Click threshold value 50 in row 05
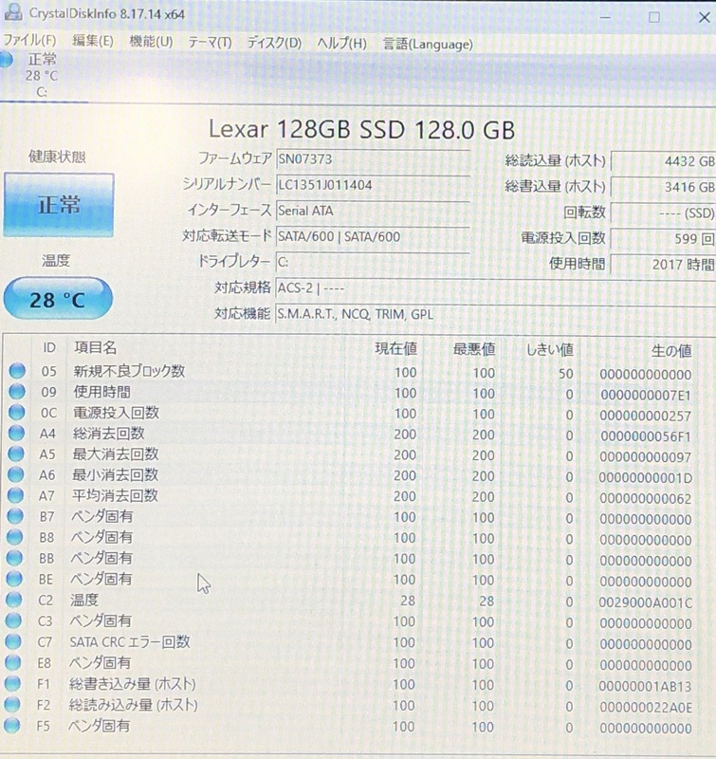The height and width of the screenshot is (759, 716). click(565, 374)
